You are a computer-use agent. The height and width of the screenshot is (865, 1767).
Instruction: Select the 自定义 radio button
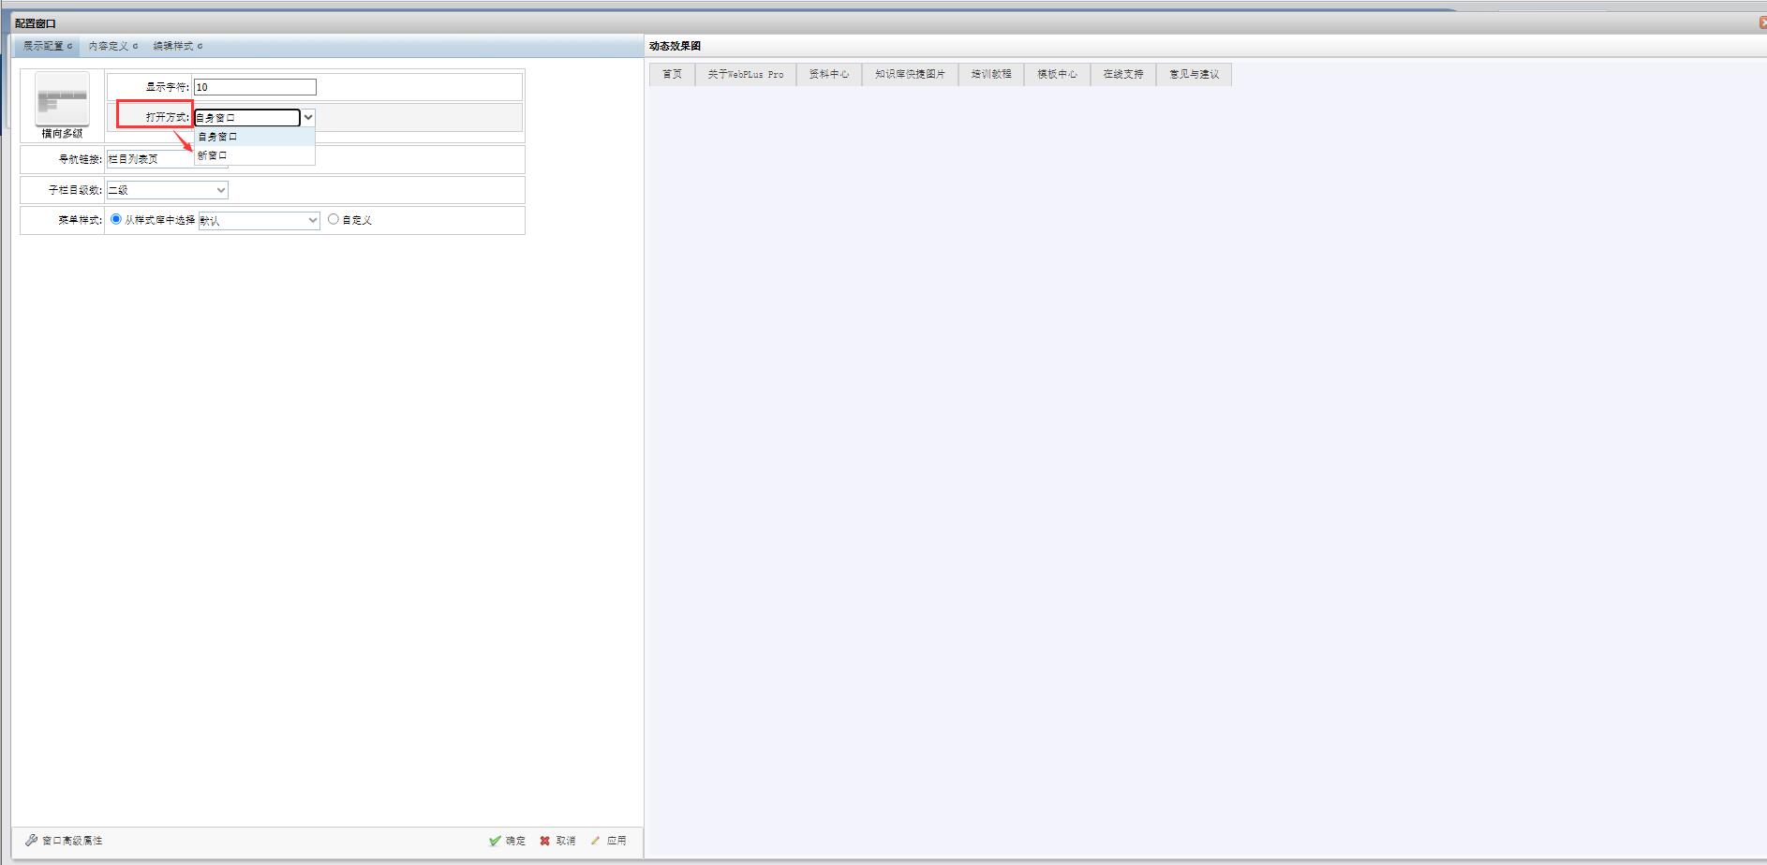(333, 219)
